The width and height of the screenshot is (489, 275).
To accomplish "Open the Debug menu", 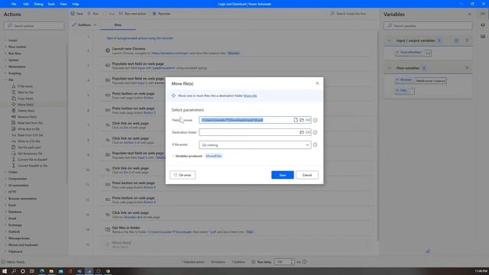I will click(x=38, y=4).
